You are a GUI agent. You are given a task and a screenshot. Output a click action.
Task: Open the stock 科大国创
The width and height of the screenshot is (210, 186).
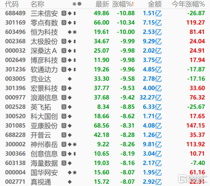click(44, 116)
